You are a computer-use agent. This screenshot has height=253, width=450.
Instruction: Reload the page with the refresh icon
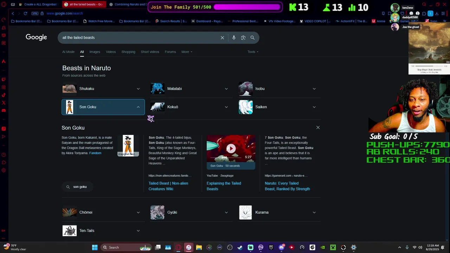[25, 13]
